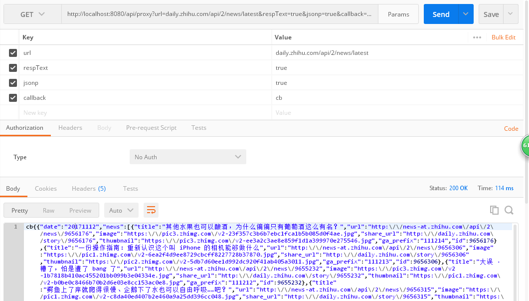The image size is (529, 301).
Task: Uncheck the url parameter checkbox
Action: point(13,53)
